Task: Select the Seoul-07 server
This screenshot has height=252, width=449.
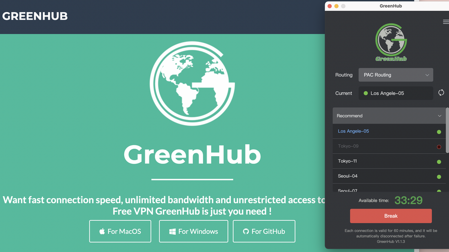Action: click(389, 188)
